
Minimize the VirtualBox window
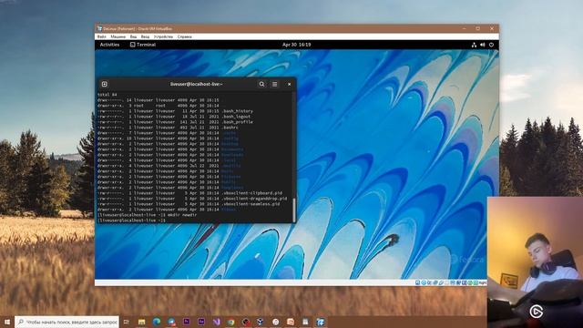click(x=464, y=28)
